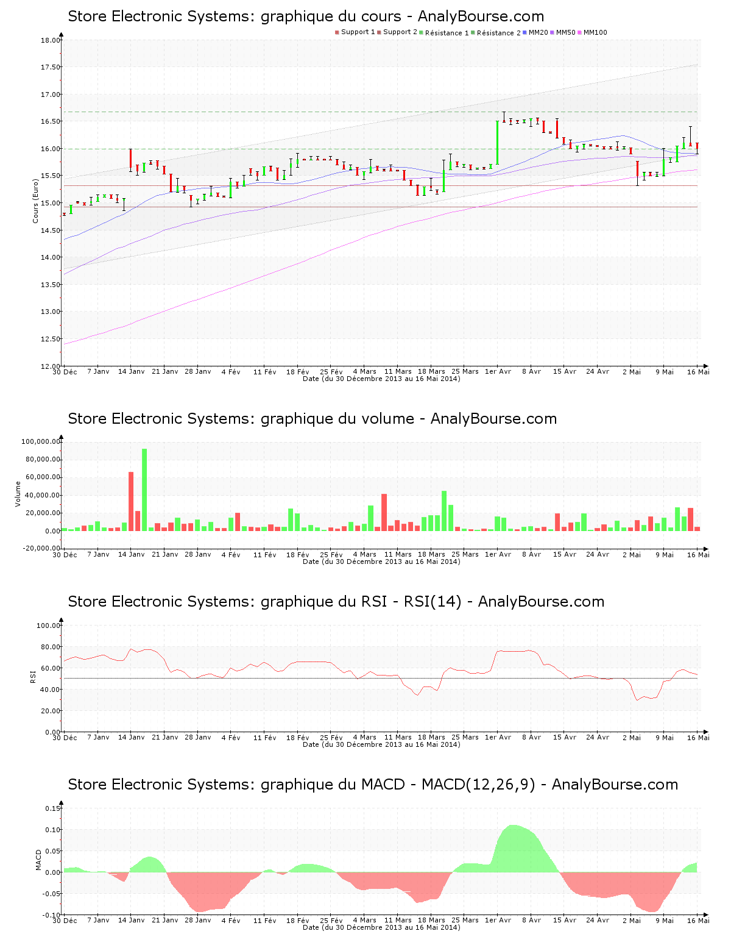731x945 pixels.
Task: Click the 15.00 price axis value
Action: click(52, 203)
